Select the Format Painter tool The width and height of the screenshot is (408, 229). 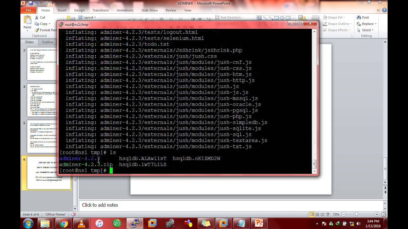[46, 30]
